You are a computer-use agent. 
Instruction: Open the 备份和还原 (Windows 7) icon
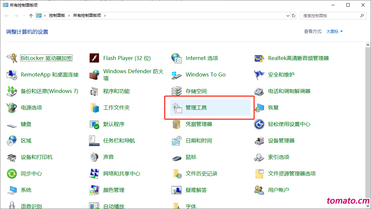(x=12, y=91)
